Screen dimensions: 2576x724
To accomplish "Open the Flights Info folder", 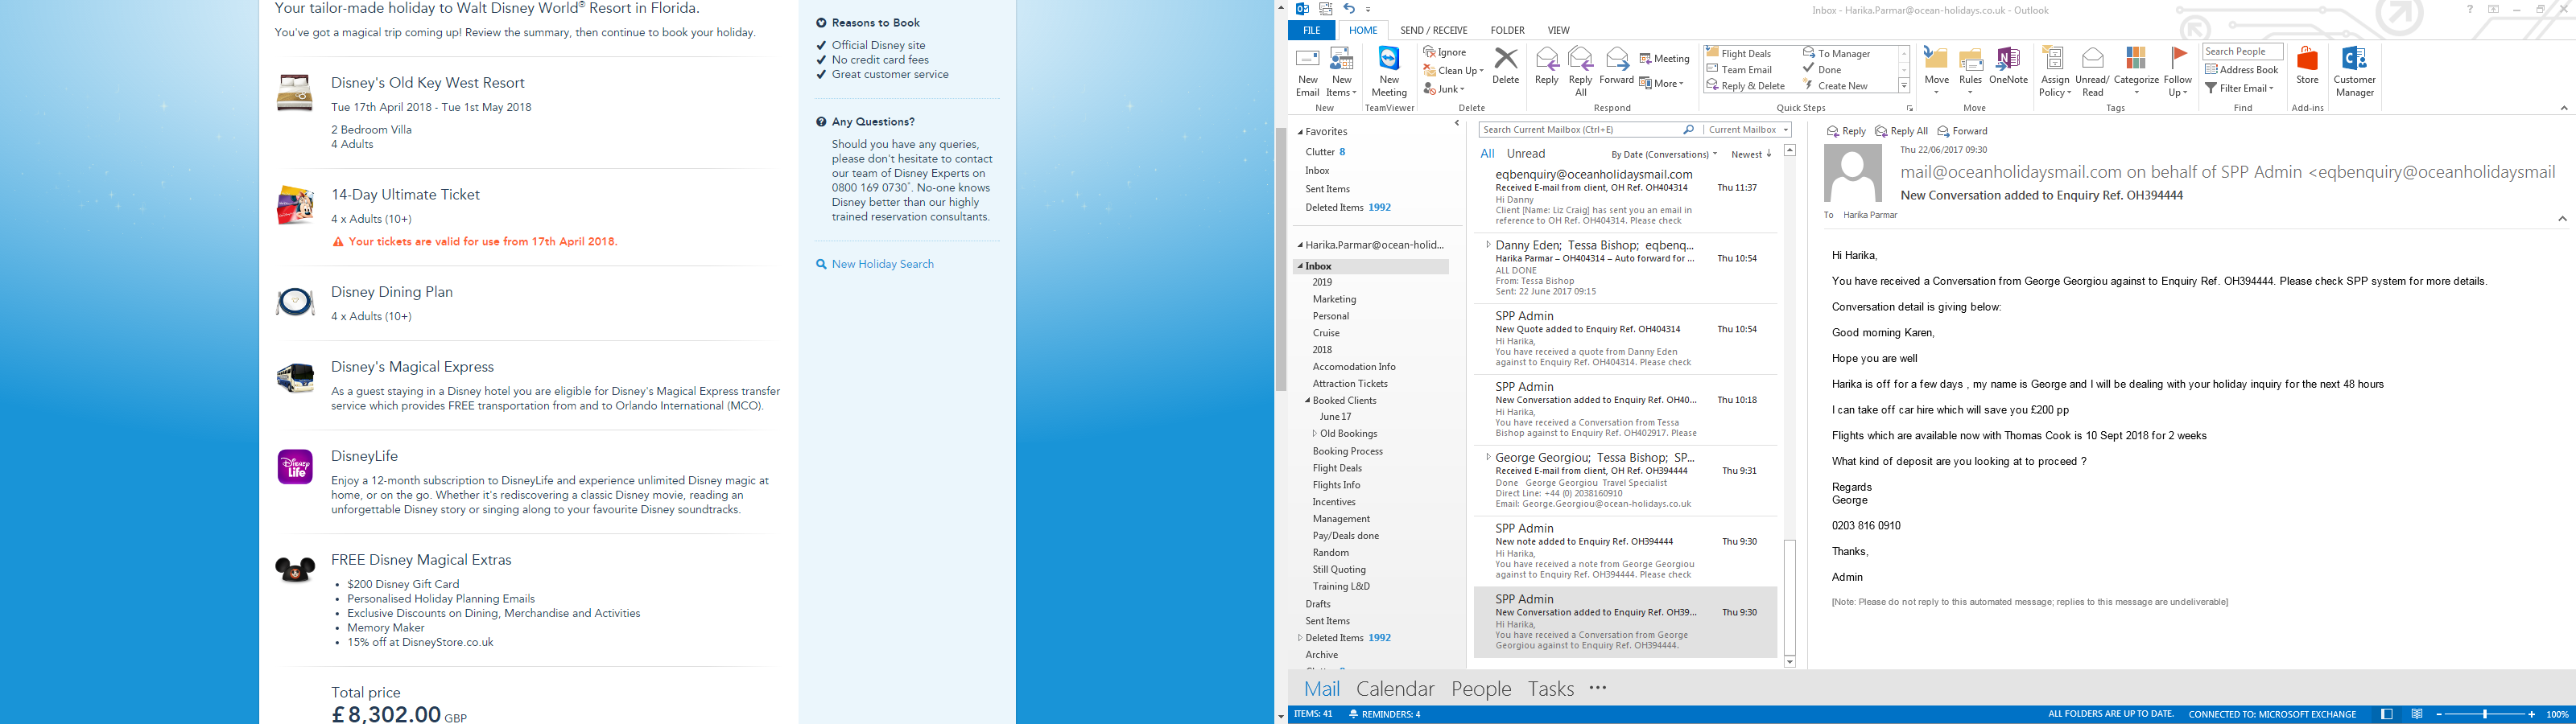I will 1336,485.
